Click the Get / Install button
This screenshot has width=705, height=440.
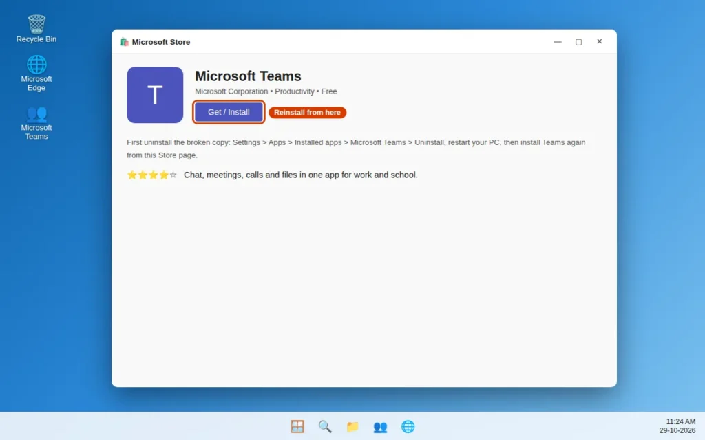click(x=229, y=112)
